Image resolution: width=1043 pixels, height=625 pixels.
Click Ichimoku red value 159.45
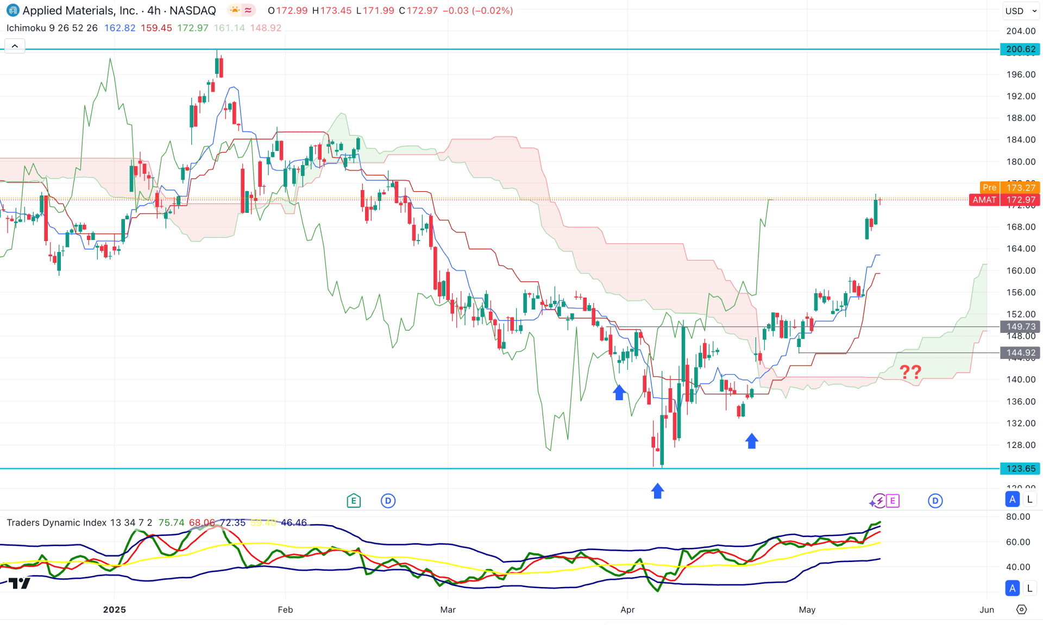tap(156, 28)
